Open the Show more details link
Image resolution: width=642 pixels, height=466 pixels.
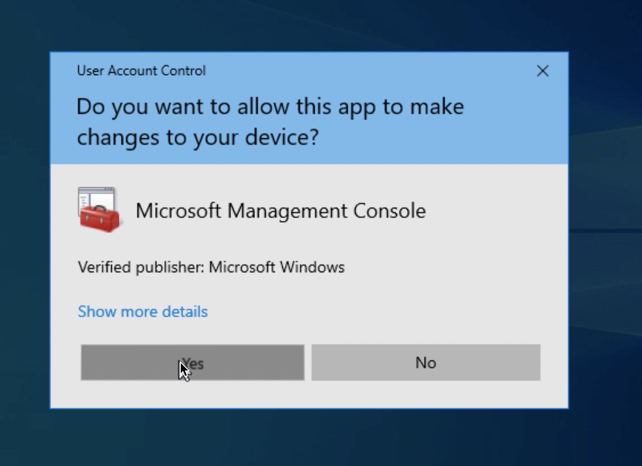click(142, 311)
